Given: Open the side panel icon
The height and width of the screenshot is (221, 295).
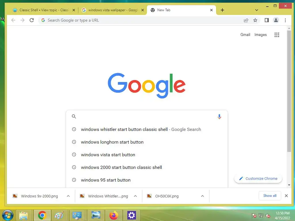Looking at the screenshot, I should click(266, 20).
